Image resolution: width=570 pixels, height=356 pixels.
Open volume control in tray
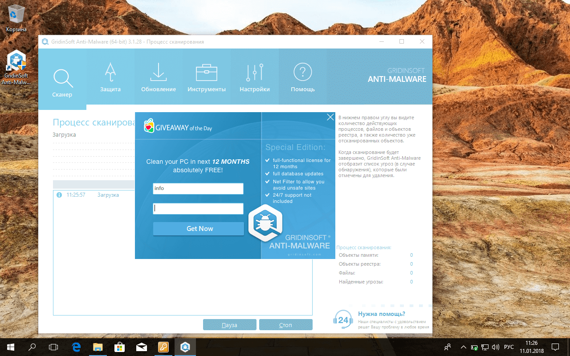coord(496,347)
